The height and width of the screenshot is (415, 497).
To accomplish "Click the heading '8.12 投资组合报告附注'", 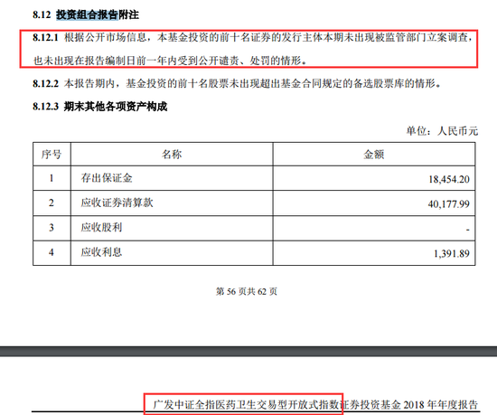I will [x=86, y=14].
